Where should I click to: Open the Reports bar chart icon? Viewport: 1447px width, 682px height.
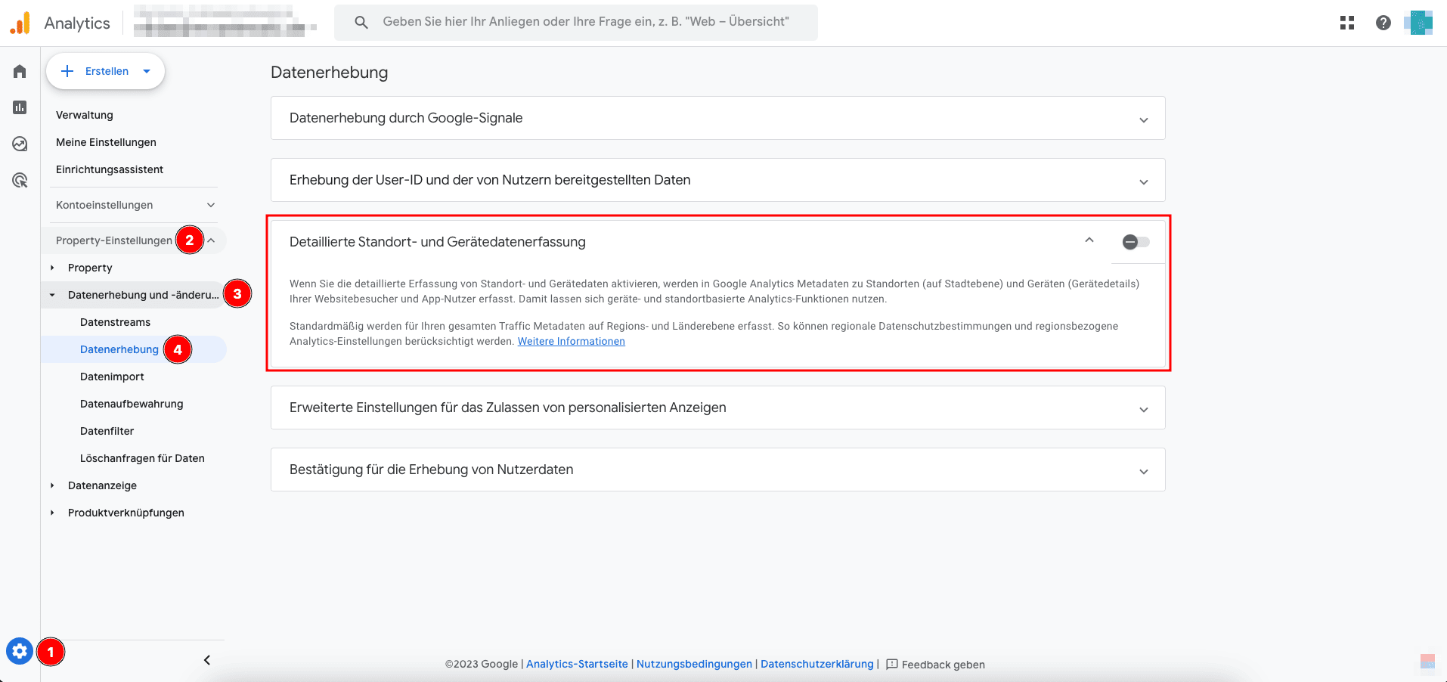coord(20,107)
